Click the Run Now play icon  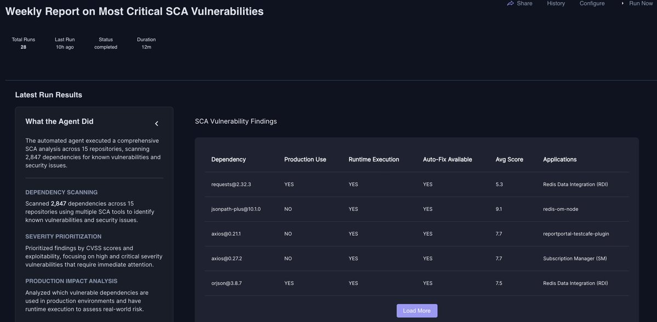tap(622, 3)
